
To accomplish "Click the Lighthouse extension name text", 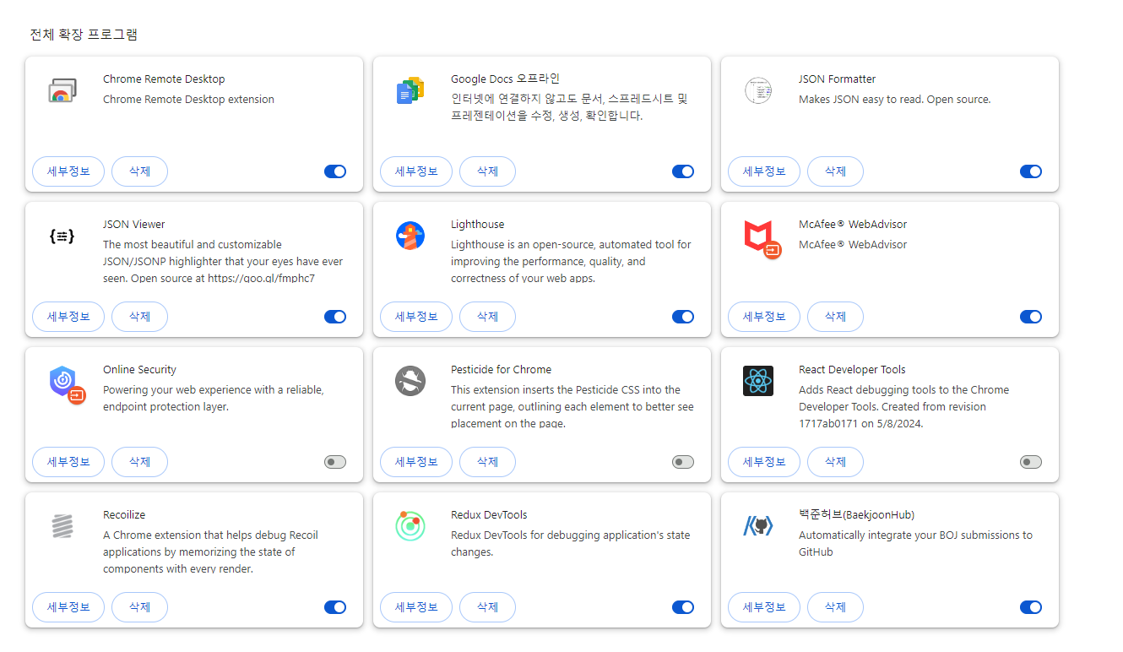I will [477, 225].
